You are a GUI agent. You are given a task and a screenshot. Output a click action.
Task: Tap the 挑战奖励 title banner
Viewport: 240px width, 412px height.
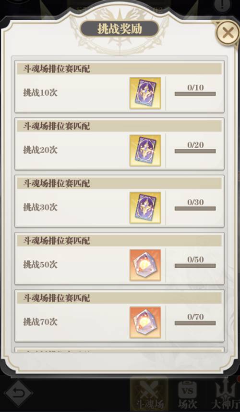click(120, 29)
